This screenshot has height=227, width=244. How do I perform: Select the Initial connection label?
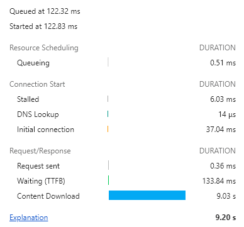(45, 130)
